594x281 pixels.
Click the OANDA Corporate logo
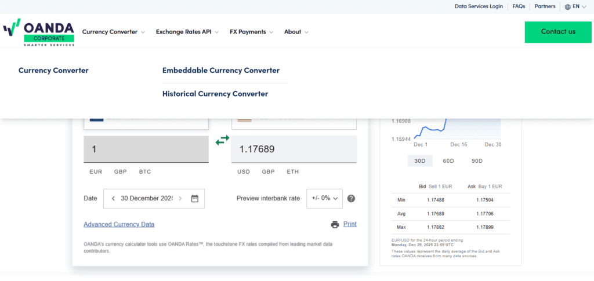click(x=39, y=32)
